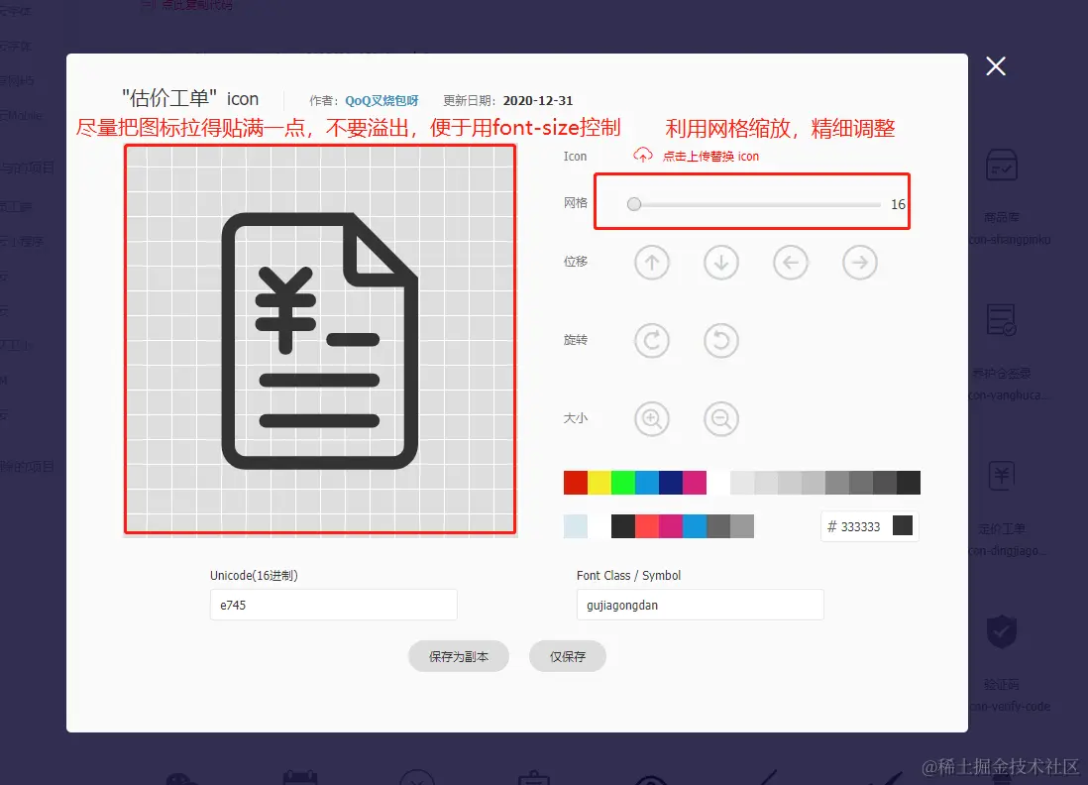Click the Unicode field containing e745
This screenshot has width=1088, height=785.
pyautogui.click(x=334, y=605)
